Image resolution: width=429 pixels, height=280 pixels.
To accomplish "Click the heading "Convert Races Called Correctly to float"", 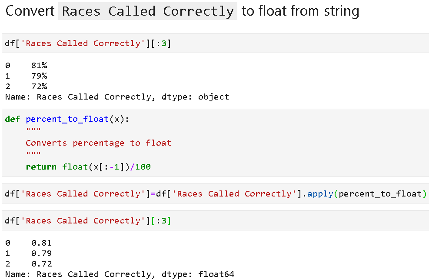I will (182, 11).
